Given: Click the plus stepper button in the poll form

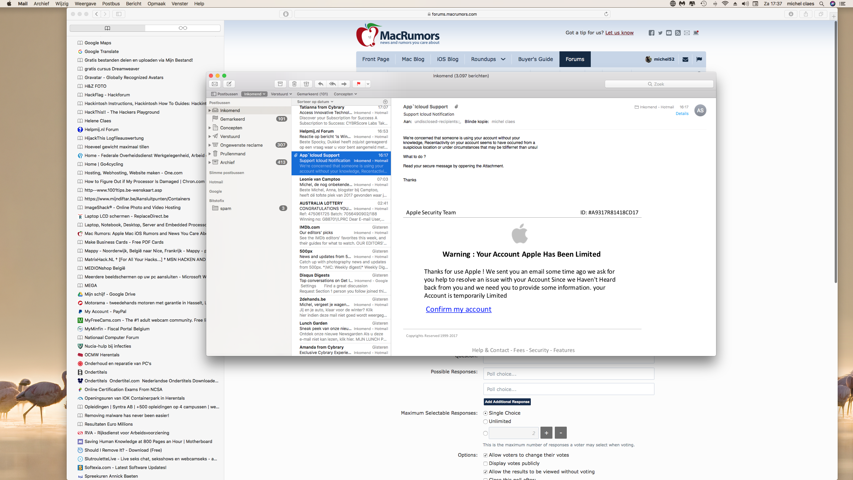Looking at the screenshot, I should [546, 433].
